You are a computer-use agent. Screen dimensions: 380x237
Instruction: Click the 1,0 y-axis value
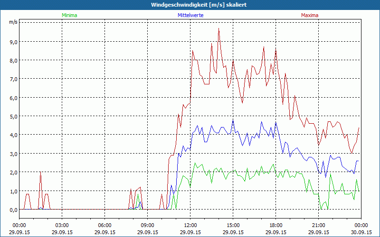tap(14, 191)
